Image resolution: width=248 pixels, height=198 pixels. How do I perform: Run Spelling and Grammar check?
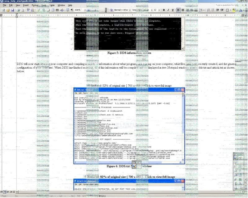[x=28, y=10]
